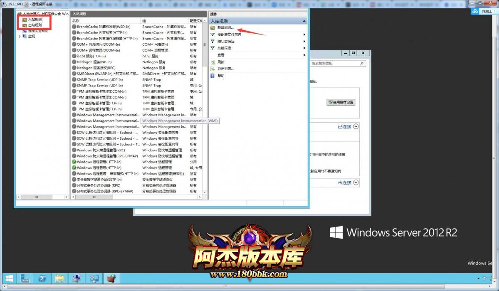Collapse the 入站规则 section in Actions pane

304,21
